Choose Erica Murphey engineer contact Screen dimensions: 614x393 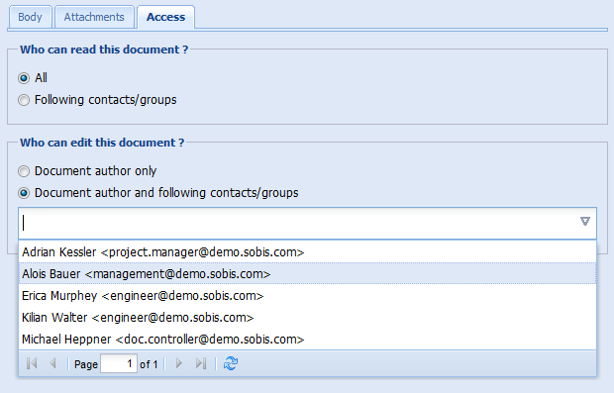click(x=307, y=296)
